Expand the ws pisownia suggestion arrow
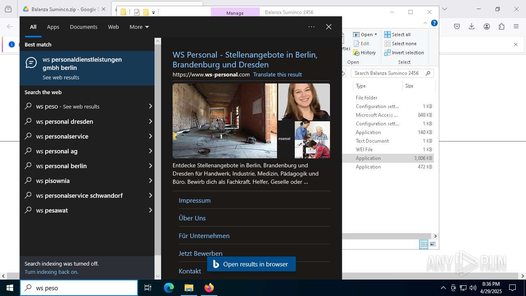The width and height of the screenshot is (526, 296). click(150, 180)
